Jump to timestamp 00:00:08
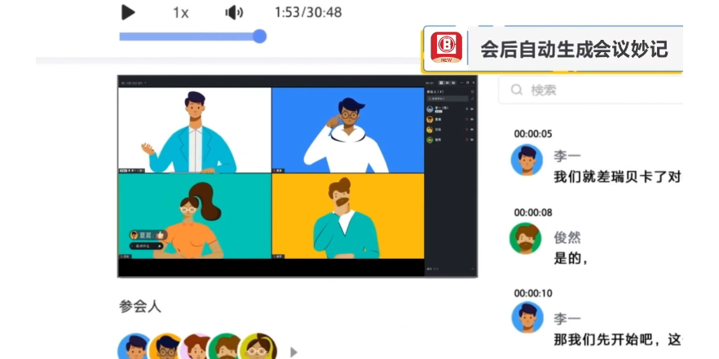 click(532, 212)
